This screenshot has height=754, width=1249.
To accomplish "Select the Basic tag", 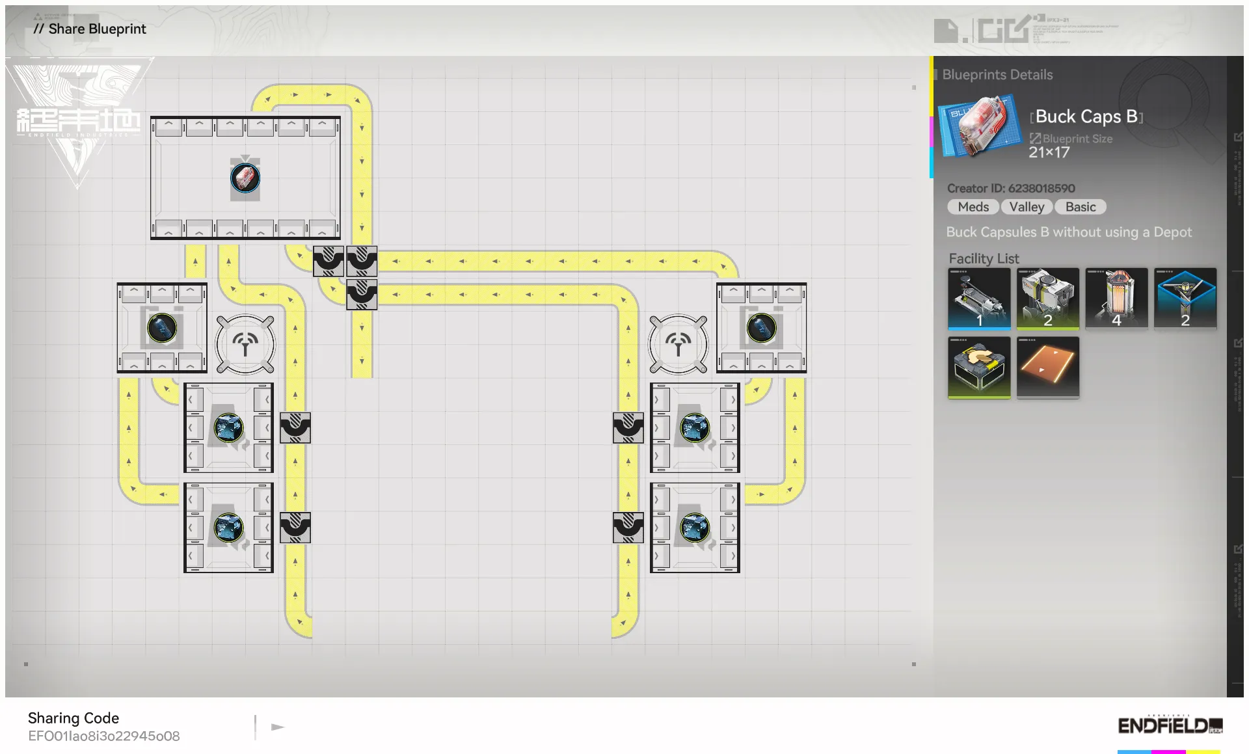I will pos(1080,207).
